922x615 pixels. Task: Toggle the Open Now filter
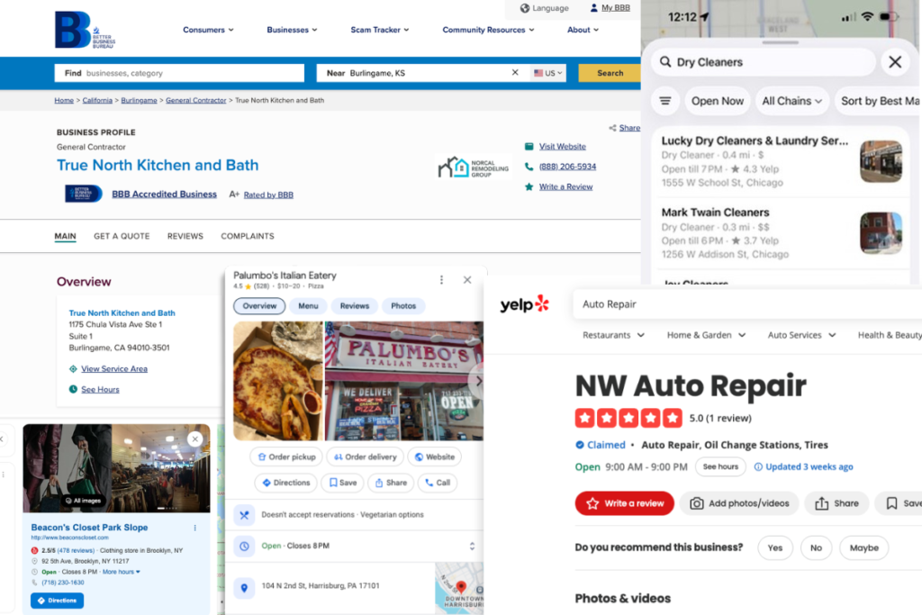(x=718, y=101)
